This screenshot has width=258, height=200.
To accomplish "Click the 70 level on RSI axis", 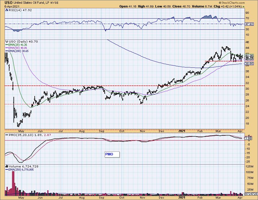I will click(247, 18).
